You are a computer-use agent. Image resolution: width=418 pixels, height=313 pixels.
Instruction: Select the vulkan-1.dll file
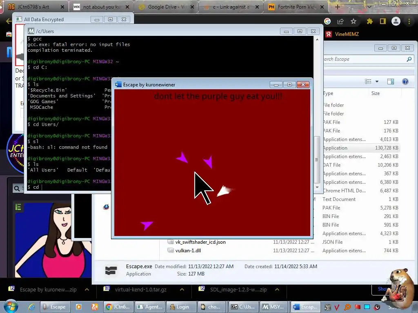click(x=188, y=251)
